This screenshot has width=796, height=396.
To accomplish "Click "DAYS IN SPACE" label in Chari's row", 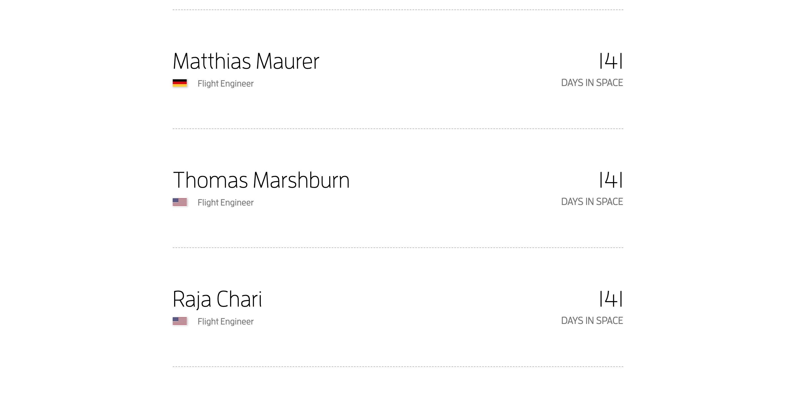I will point(592,321).
